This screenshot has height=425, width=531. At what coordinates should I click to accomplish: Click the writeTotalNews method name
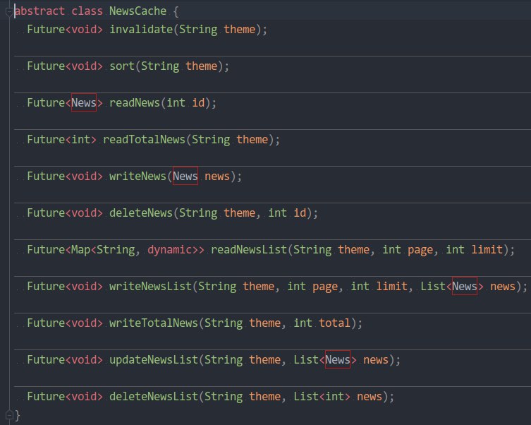[154, 323]
